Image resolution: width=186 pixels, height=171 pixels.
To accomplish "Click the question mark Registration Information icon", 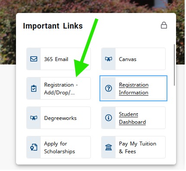I will tap(109, 88).
